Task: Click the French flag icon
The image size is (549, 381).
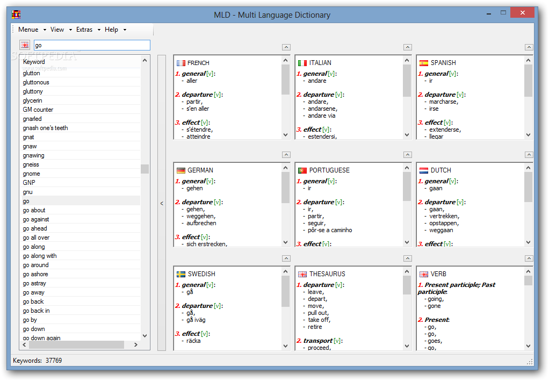Action: (x=181, y=63)
